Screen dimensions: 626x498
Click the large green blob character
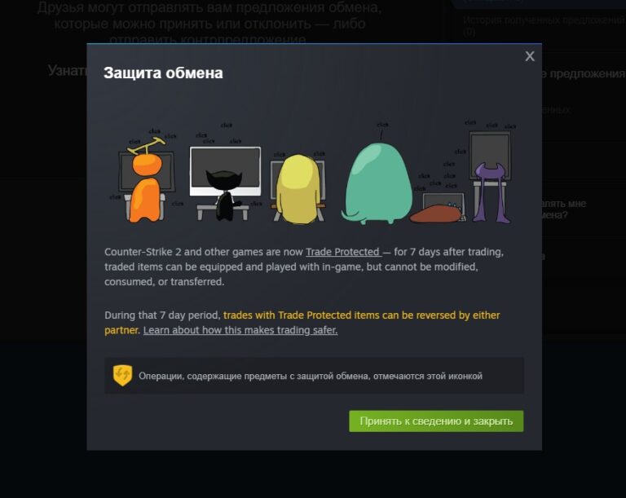pos(377,184)
